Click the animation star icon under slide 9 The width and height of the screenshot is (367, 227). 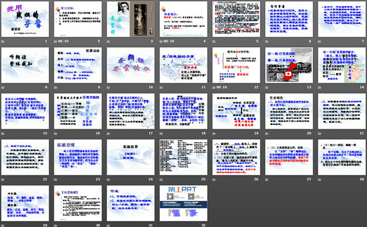pyautogui.click(x=55, y=88)
